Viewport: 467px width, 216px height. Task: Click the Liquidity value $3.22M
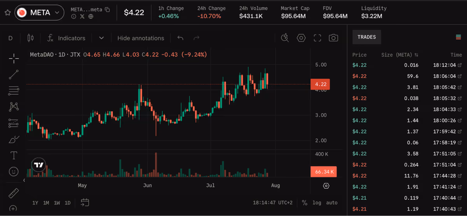(372, 16)
